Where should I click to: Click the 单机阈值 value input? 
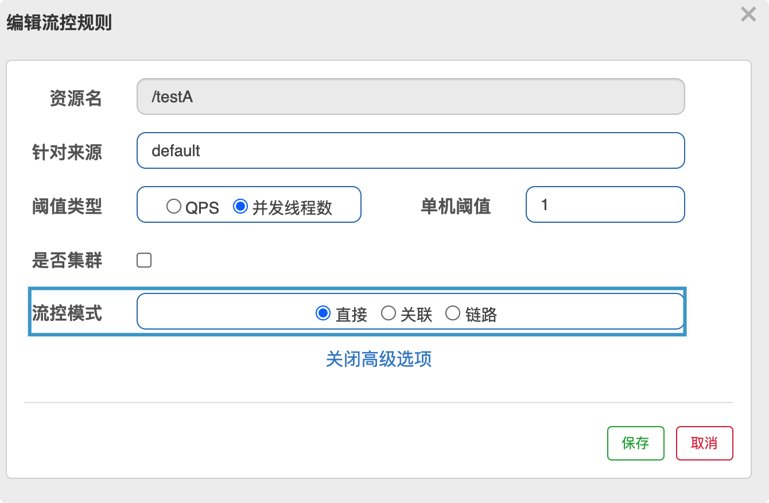click(x=605, y=204)
